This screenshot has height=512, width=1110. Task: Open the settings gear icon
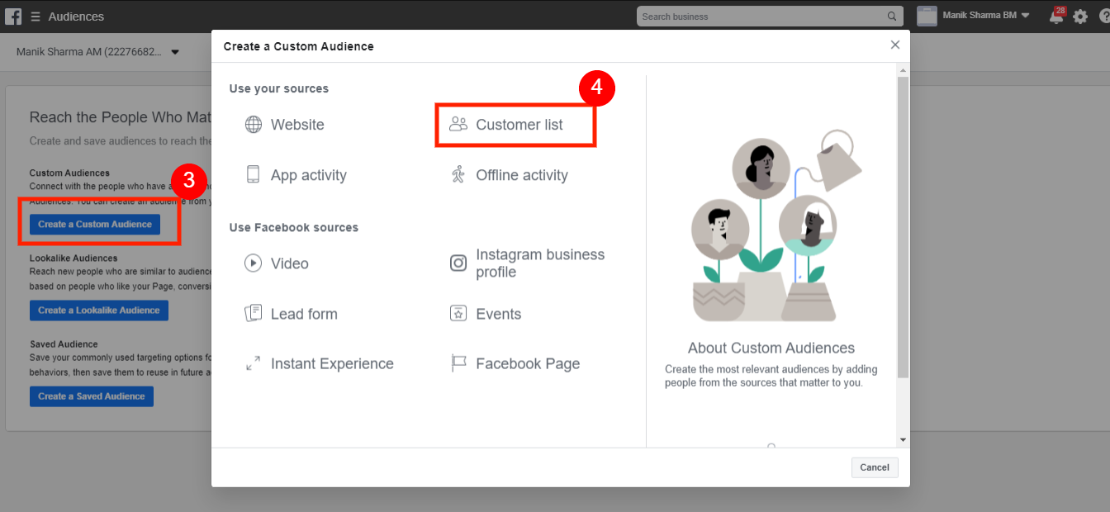1081,17
